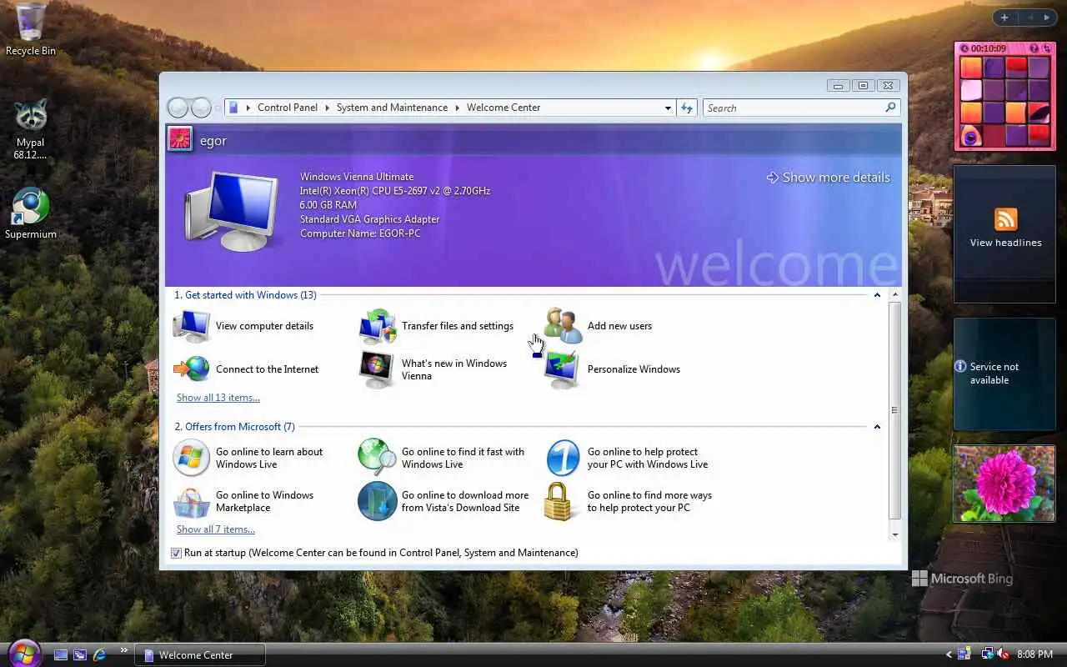Click Show Desktop in Quick Launch
This screenshot has width=1067, height=667.
click(x=61, y=655)
